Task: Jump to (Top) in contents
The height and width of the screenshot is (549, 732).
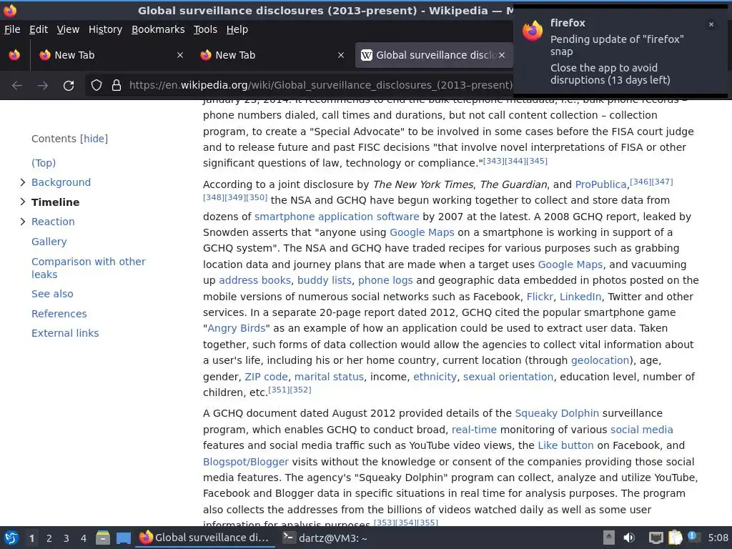Action: [44, 163]
